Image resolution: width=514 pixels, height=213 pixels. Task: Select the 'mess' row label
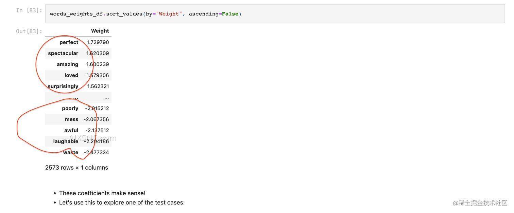tap(71, 119)
